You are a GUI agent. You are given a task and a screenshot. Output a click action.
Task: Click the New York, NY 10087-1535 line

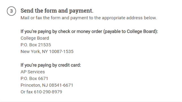[x=47, y=52]
